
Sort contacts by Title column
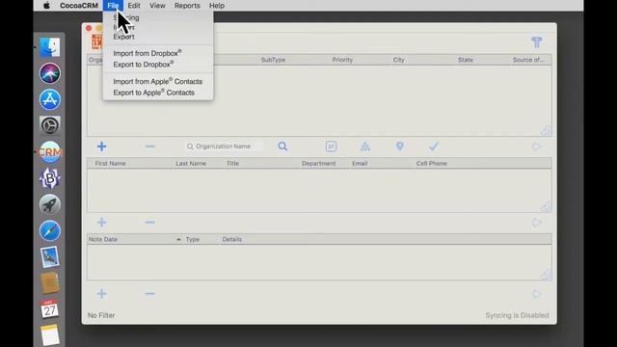pyautogui.click(x=232, y=163)
